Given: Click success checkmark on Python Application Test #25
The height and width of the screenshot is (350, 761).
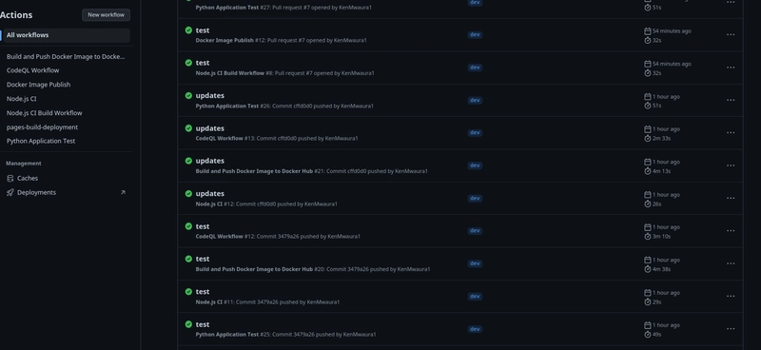Looking at the screenshot, I should [x=188, y=324].
